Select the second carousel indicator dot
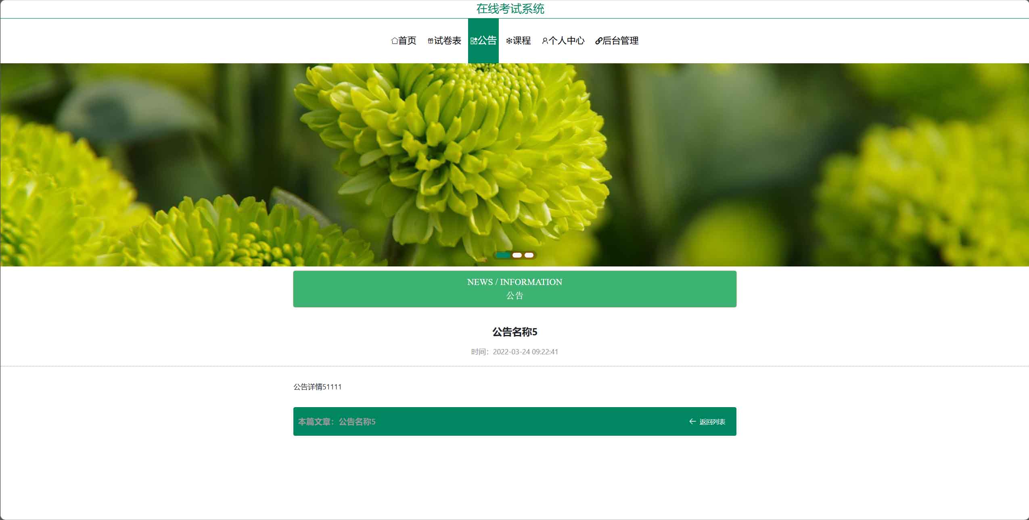The image size is (1029, 520). (517, 255)
